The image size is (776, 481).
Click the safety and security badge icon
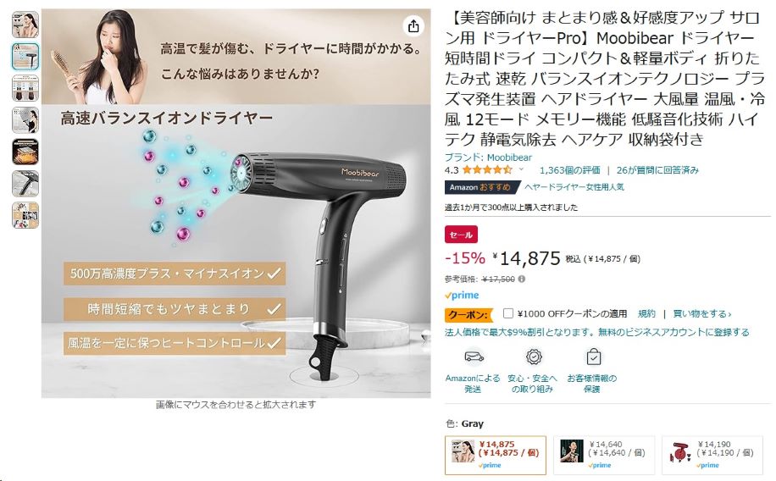(x=534, y=357)
